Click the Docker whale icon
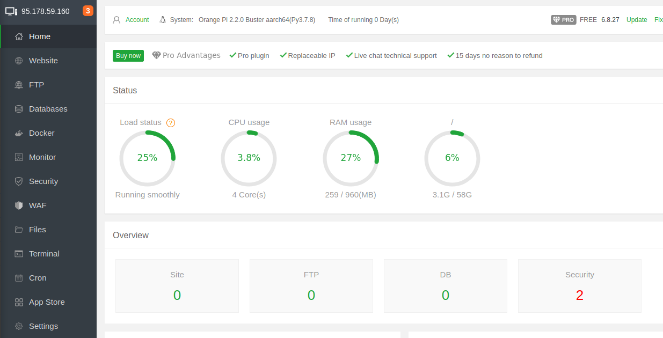Screen dimensions: 663x338 (x=19, y=133)
